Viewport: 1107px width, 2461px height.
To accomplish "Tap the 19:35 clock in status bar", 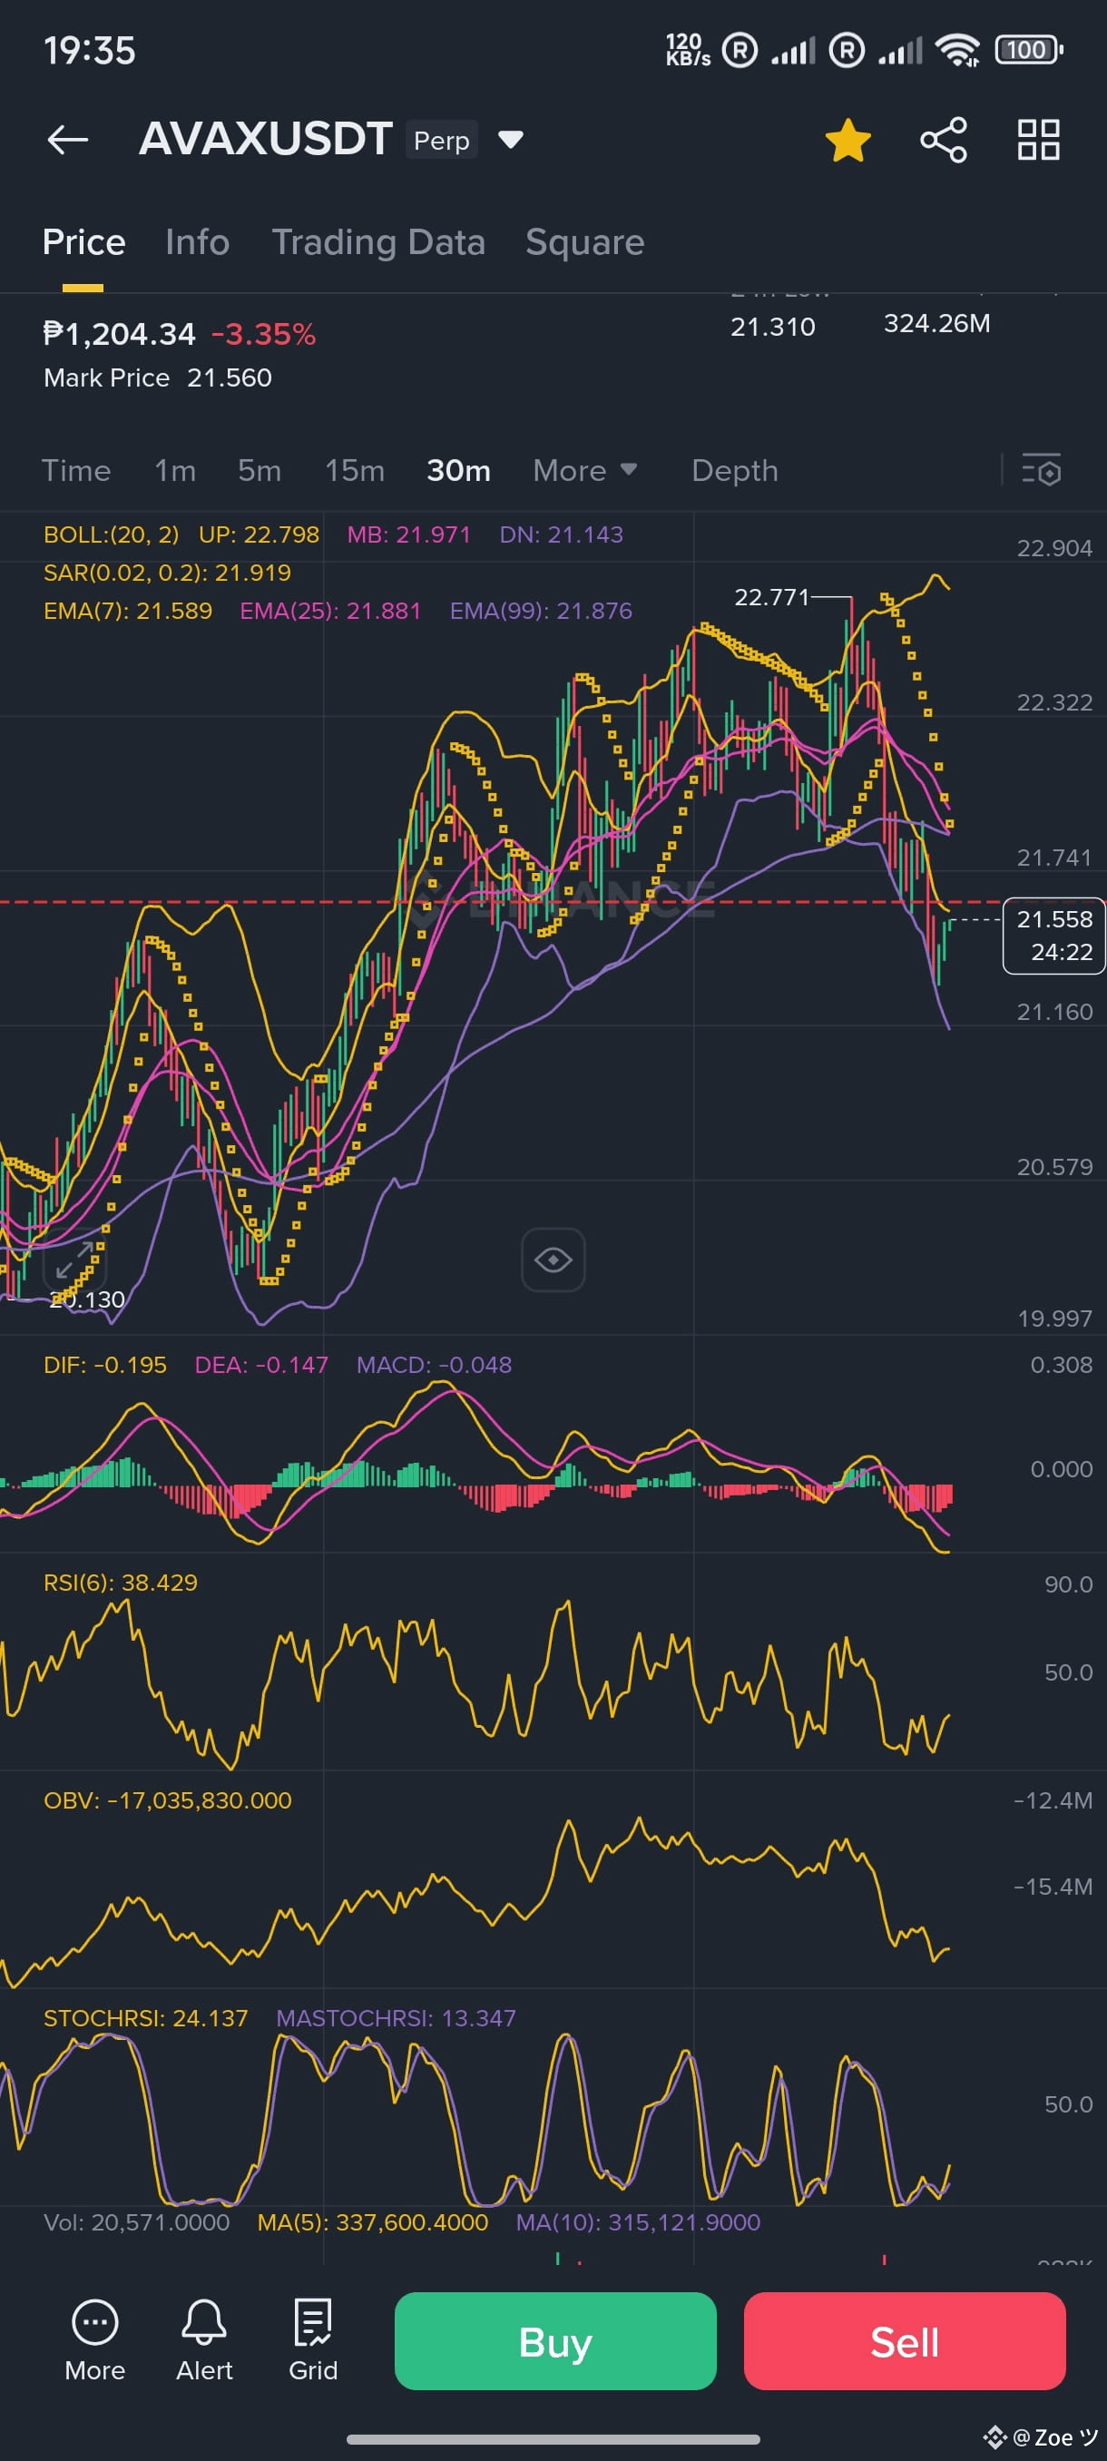I will pyautogui.click(x=90, y=51).
